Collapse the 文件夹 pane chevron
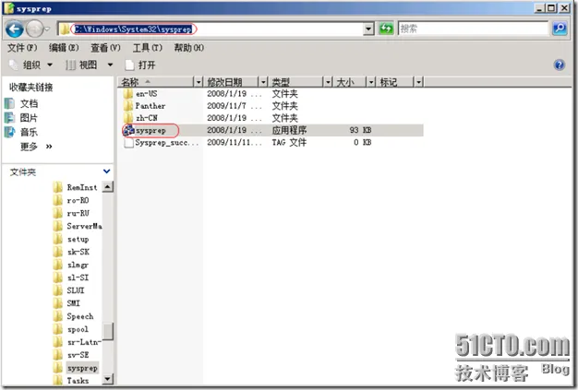 coord(106,171)
